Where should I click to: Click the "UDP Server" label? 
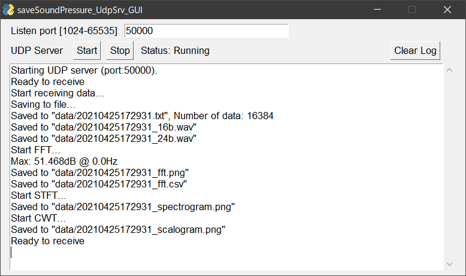(37, 51)
